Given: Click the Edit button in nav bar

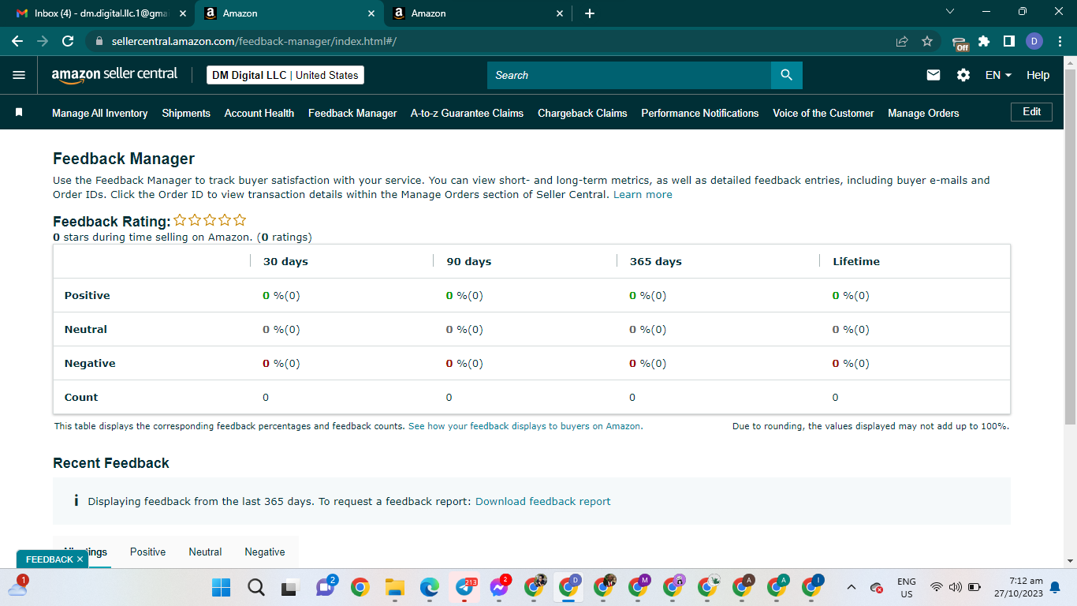Looking at the screenshot, I should pos(1031,112).
